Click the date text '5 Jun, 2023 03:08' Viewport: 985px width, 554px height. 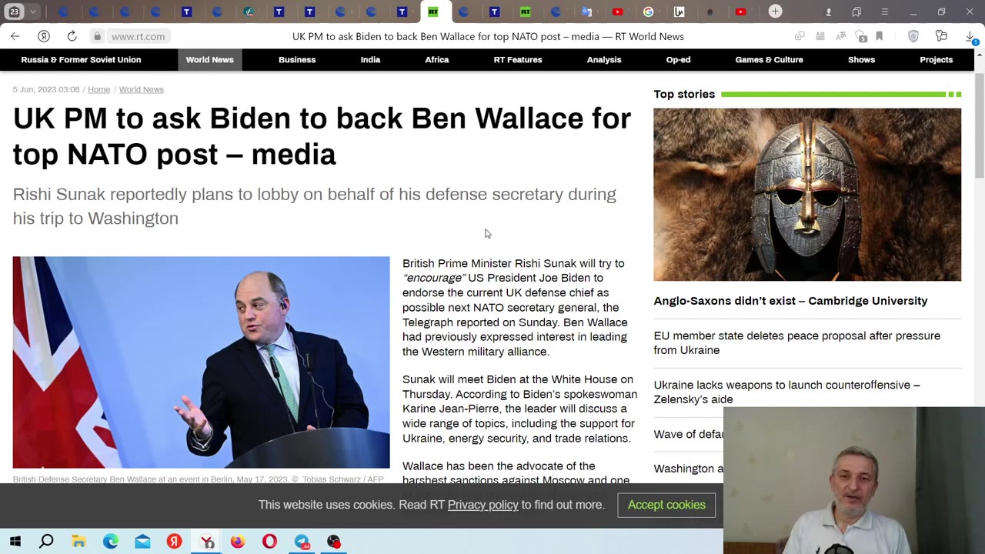(x=46, y=89)
